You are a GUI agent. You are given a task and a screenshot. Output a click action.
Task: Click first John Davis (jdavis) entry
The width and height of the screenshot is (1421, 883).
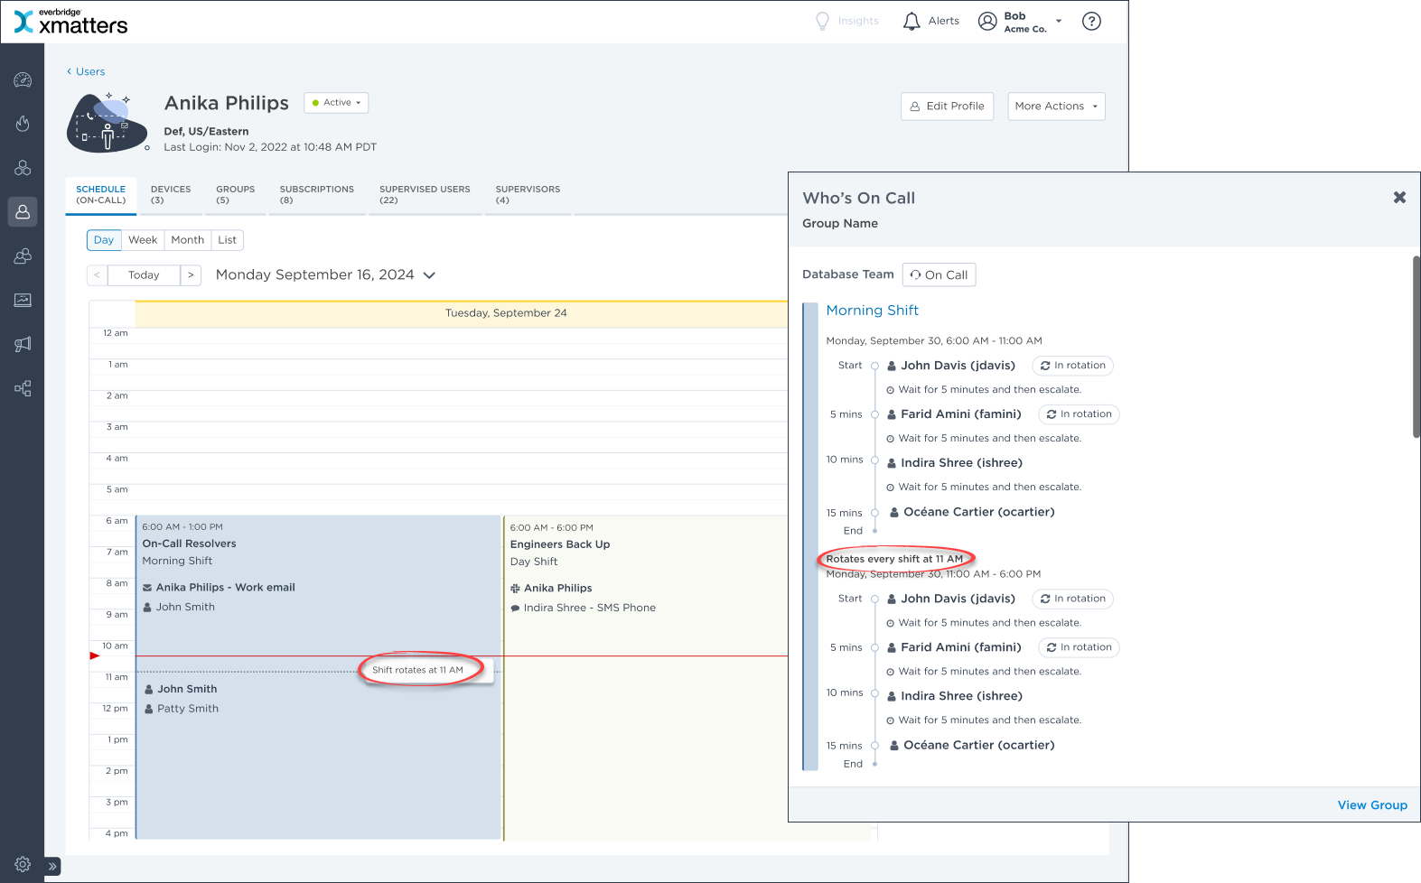(x=951, y=366)
